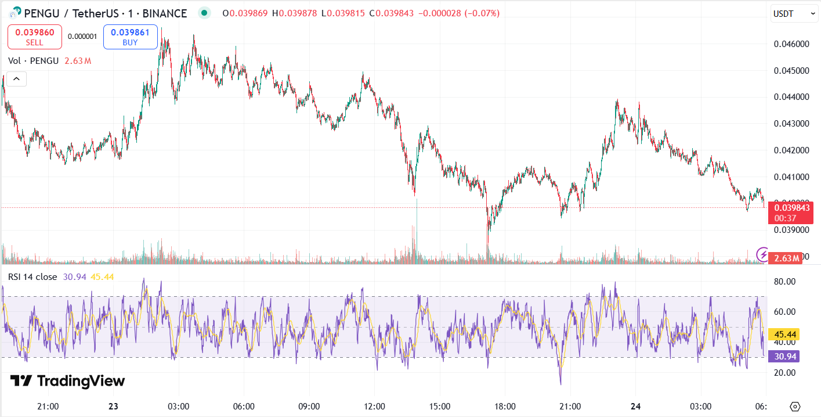Open chart settings hexagon icon
821x417 pixels.
(795, 406)
